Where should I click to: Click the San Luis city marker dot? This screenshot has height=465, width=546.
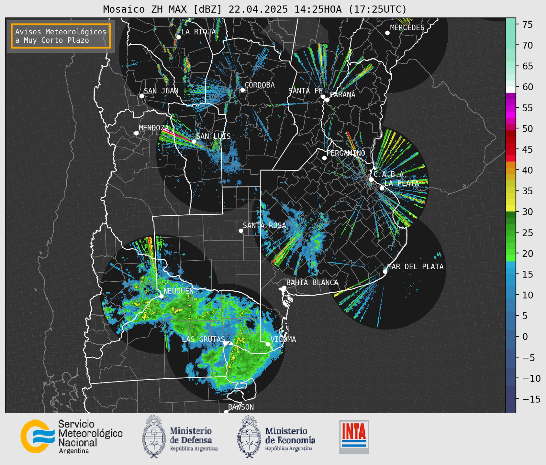pyautogui.click(x=194, y=141)
